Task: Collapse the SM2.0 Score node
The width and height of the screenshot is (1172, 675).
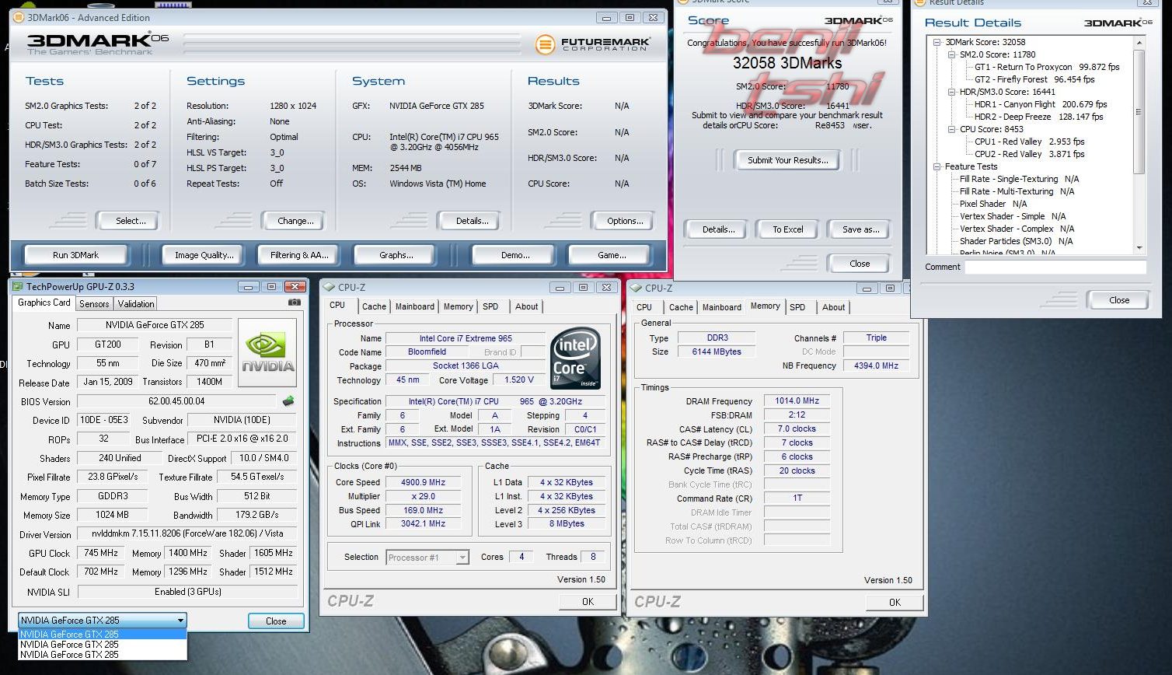Action: point(951,54)
